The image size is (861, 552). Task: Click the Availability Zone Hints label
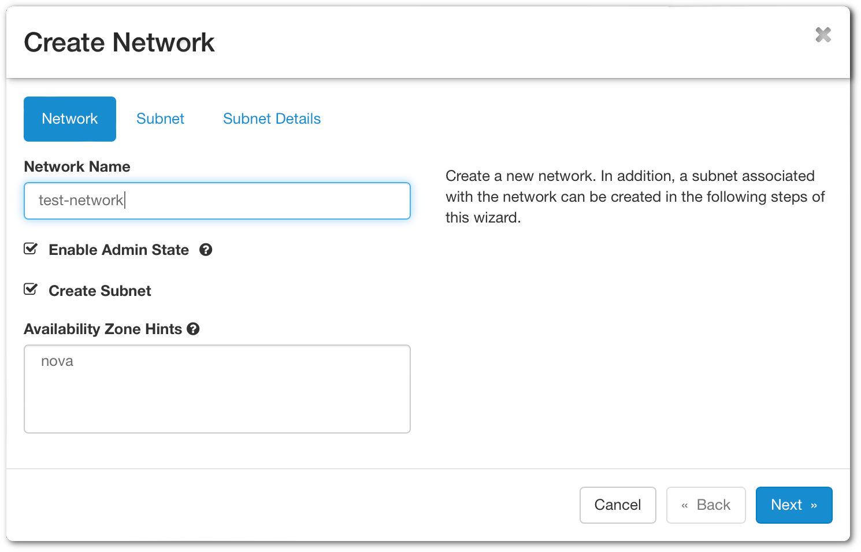click(x=103, y=329)
